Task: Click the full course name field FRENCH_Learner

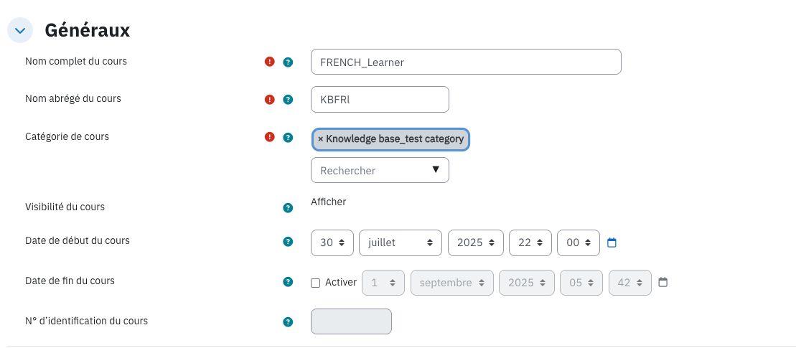Action: point(466,62)
